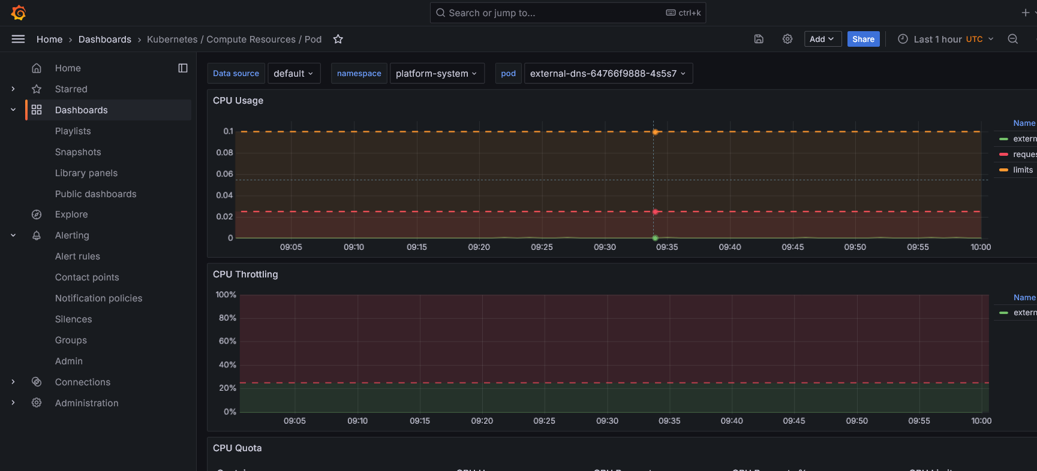Open the Add dropdown button
Viewport: 1037px width, 471px height.
(x=822, y=39)
